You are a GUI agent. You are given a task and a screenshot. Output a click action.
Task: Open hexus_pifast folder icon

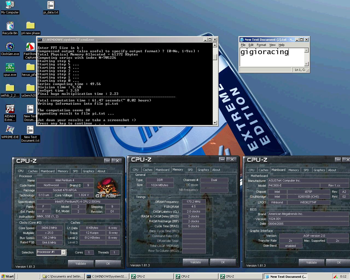click(x=30, y=70)
